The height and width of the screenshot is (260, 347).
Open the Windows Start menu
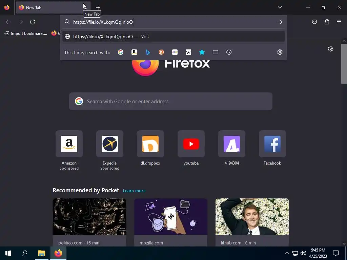[x=8, y=253]
